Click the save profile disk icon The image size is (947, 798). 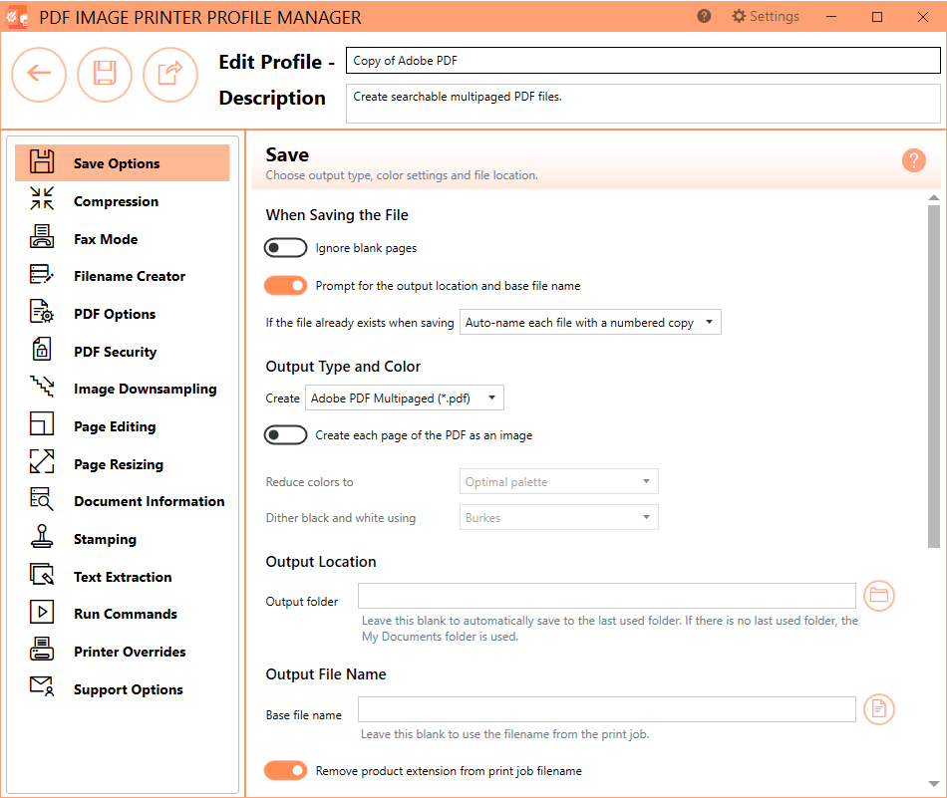pos(105,75)
